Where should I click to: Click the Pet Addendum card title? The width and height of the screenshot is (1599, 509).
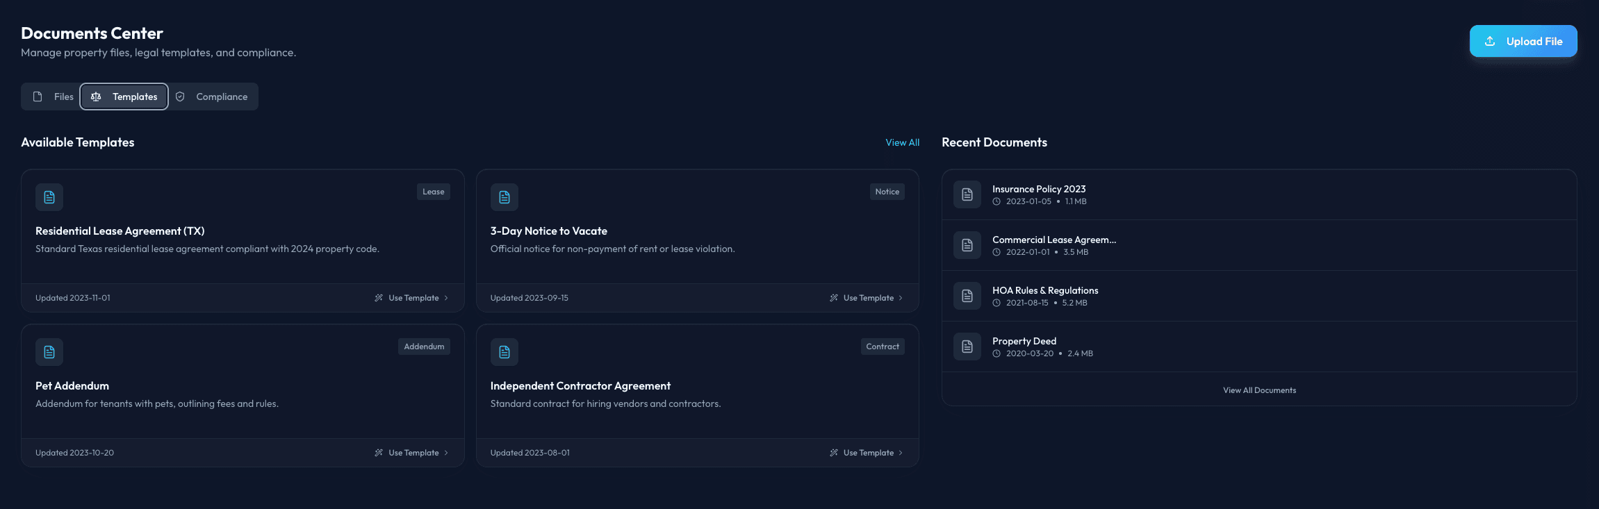point(72,386)
